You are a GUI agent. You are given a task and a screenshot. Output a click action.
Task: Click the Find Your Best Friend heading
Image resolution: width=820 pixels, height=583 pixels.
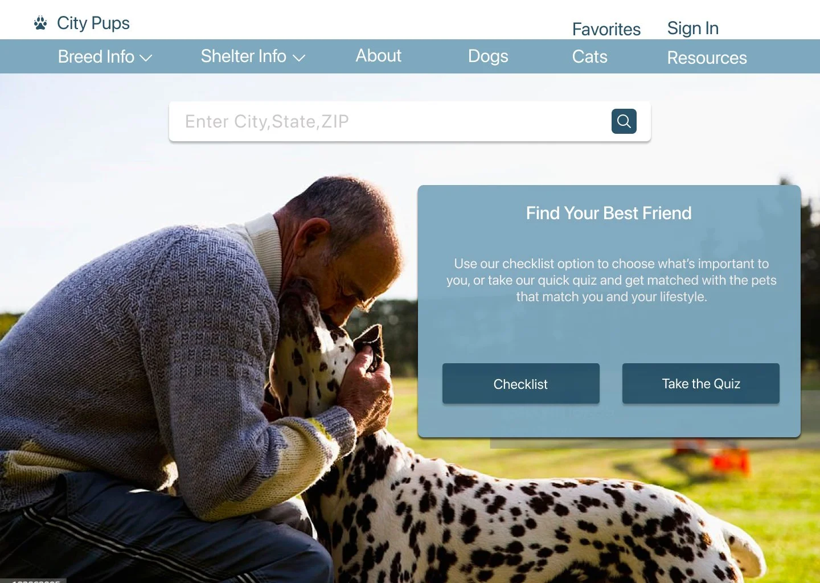click(x=609, y=214)
